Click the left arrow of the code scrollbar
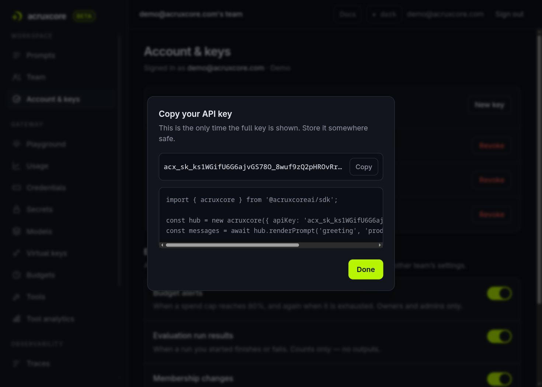The width and height of the screenshot is (542, 387). (162, 245)
